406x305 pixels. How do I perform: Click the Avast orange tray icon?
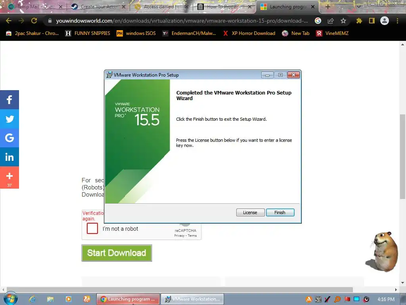coord(308,299)
